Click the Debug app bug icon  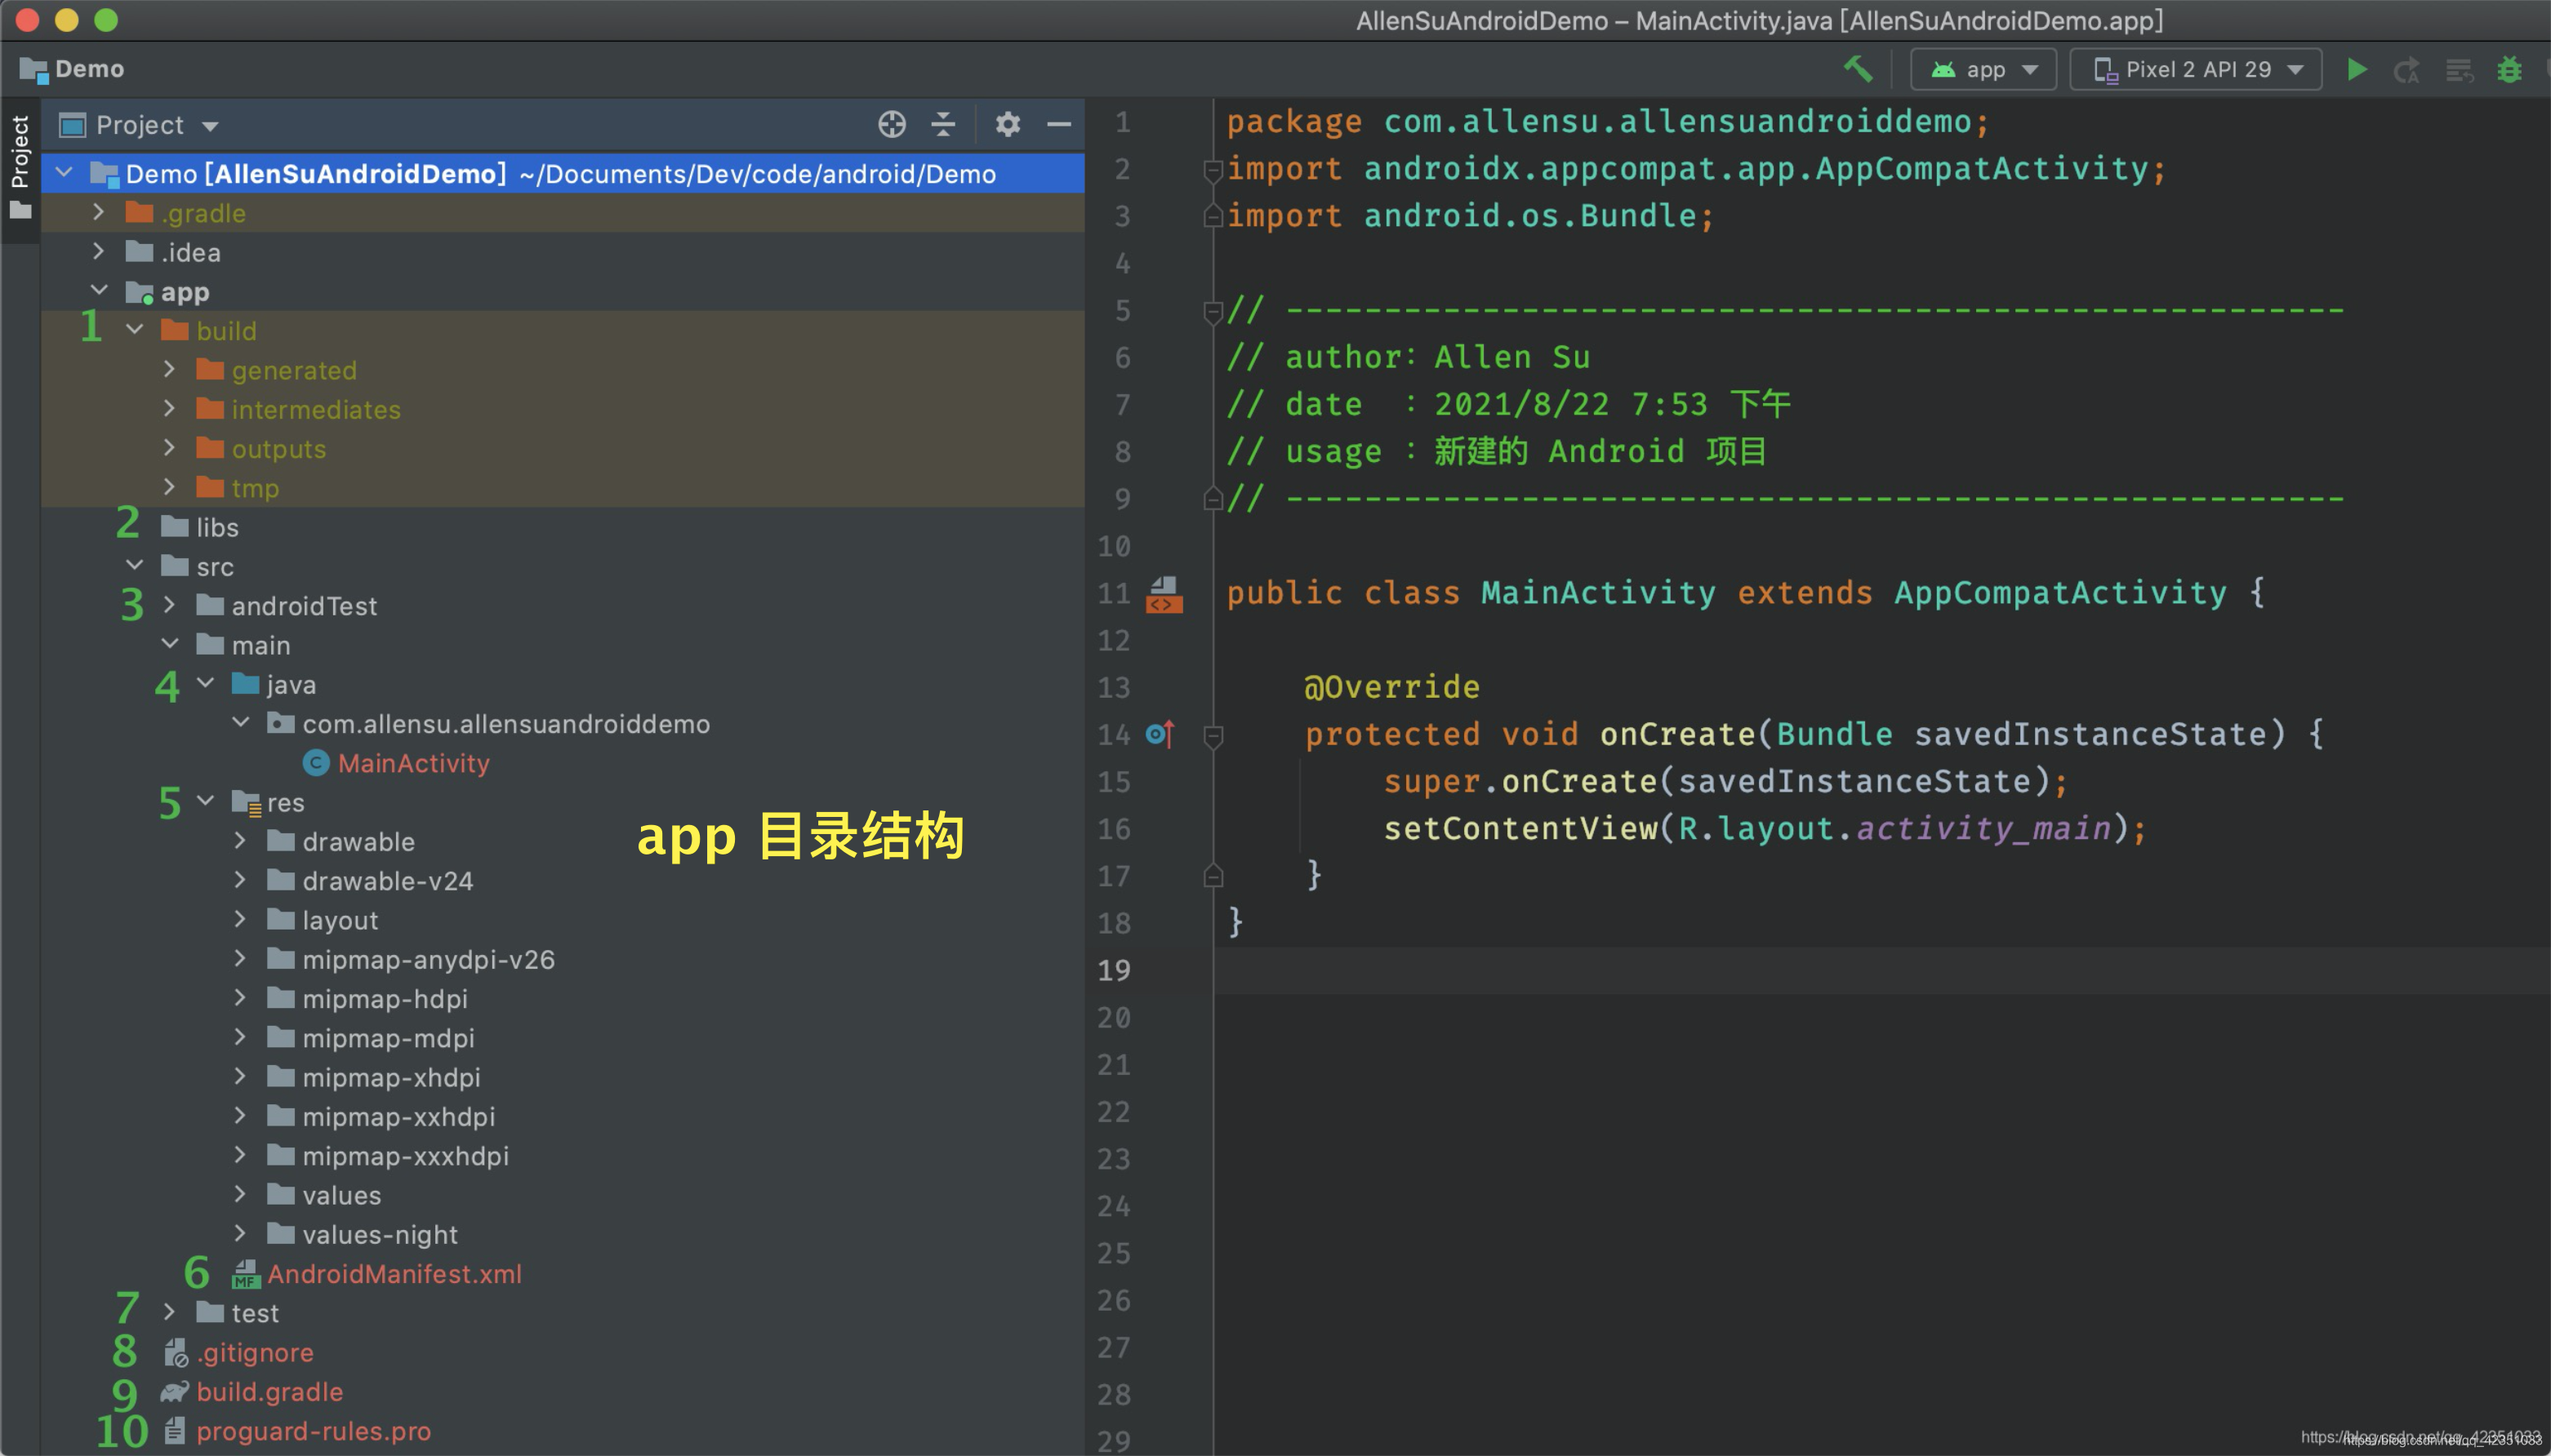click(x=2509, y=70)
